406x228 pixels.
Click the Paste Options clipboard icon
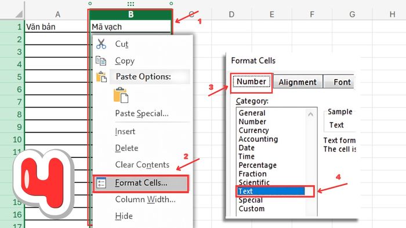(x=101, y=77)
